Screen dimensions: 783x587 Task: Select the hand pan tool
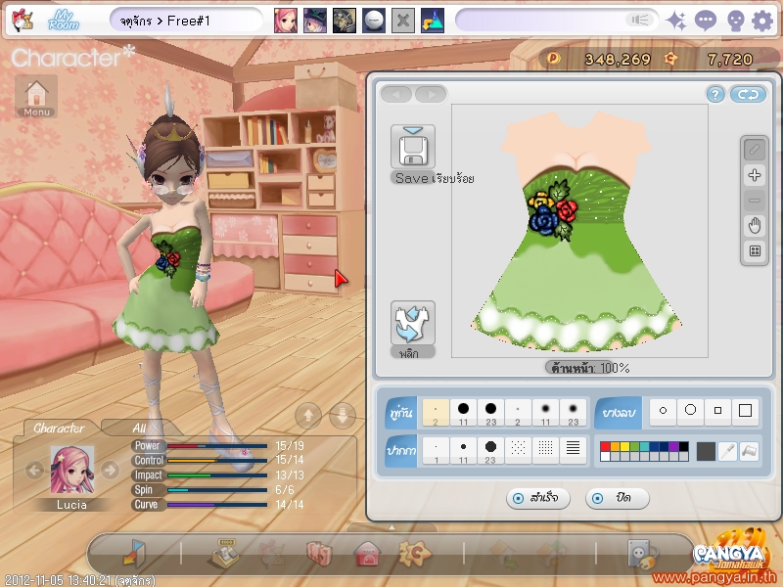pos(755,226)
